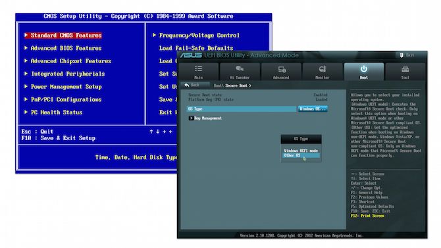This screenshot has height=248, width=441.
Task: Open PnP/PCI Configurations entry
Action: [x=66, y=99]
